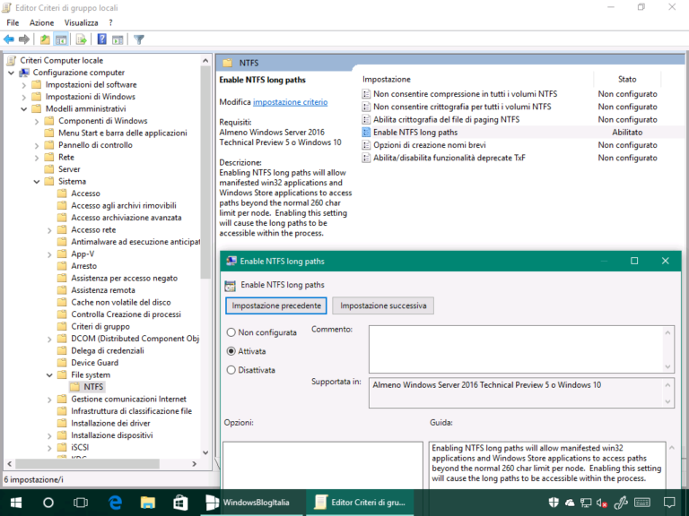The image size is (689, 516).
Task: Expand Pannello di controllo node
Action: [37, 146]
